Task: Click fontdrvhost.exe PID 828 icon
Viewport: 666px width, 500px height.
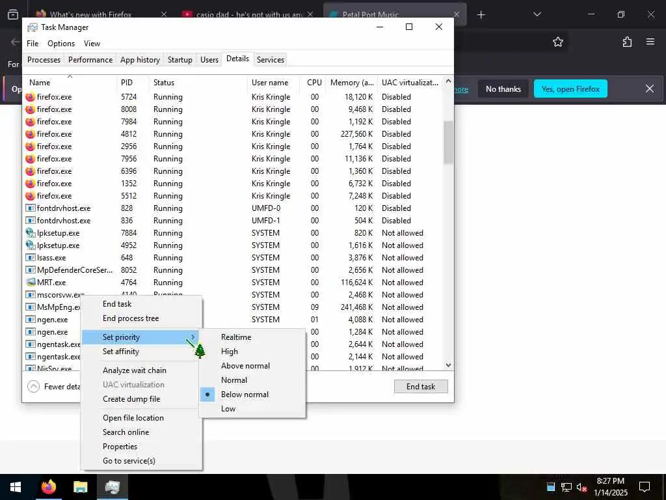Action: coord(31,208)
